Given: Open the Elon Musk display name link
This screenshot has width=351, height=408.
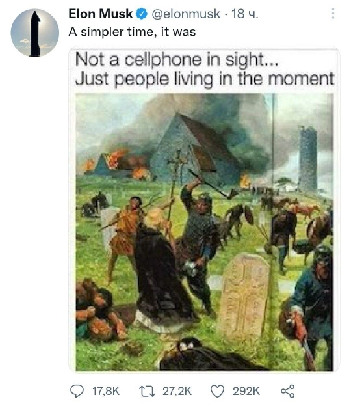Looking at the screenshot, I should click(x=101, y=14).
